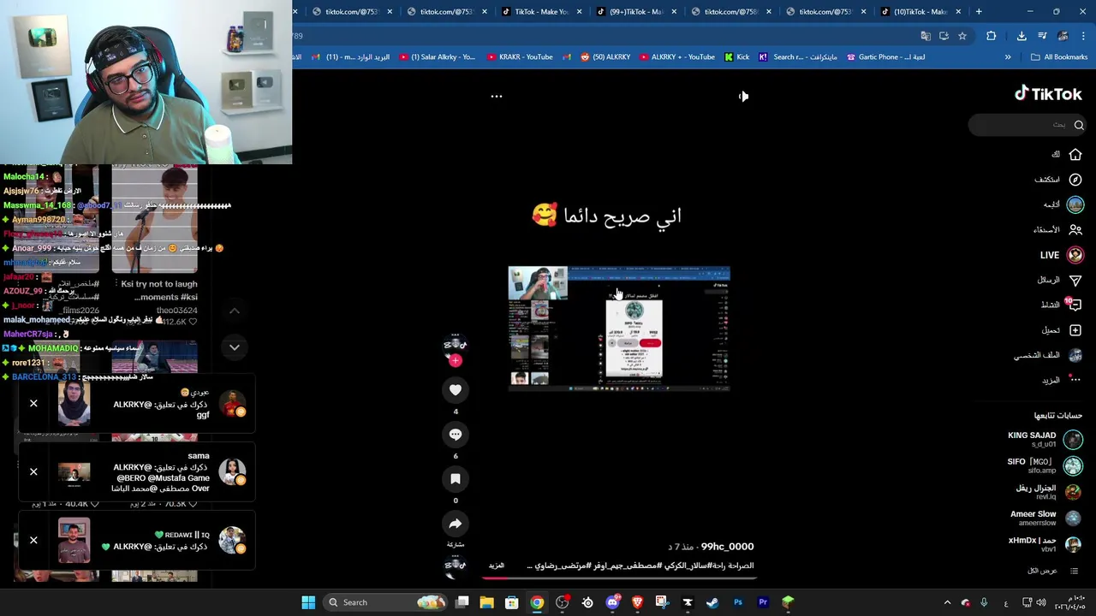
Task: Expand hidden bookmarks overflow chevron
Action: [x=1008, y=57]
